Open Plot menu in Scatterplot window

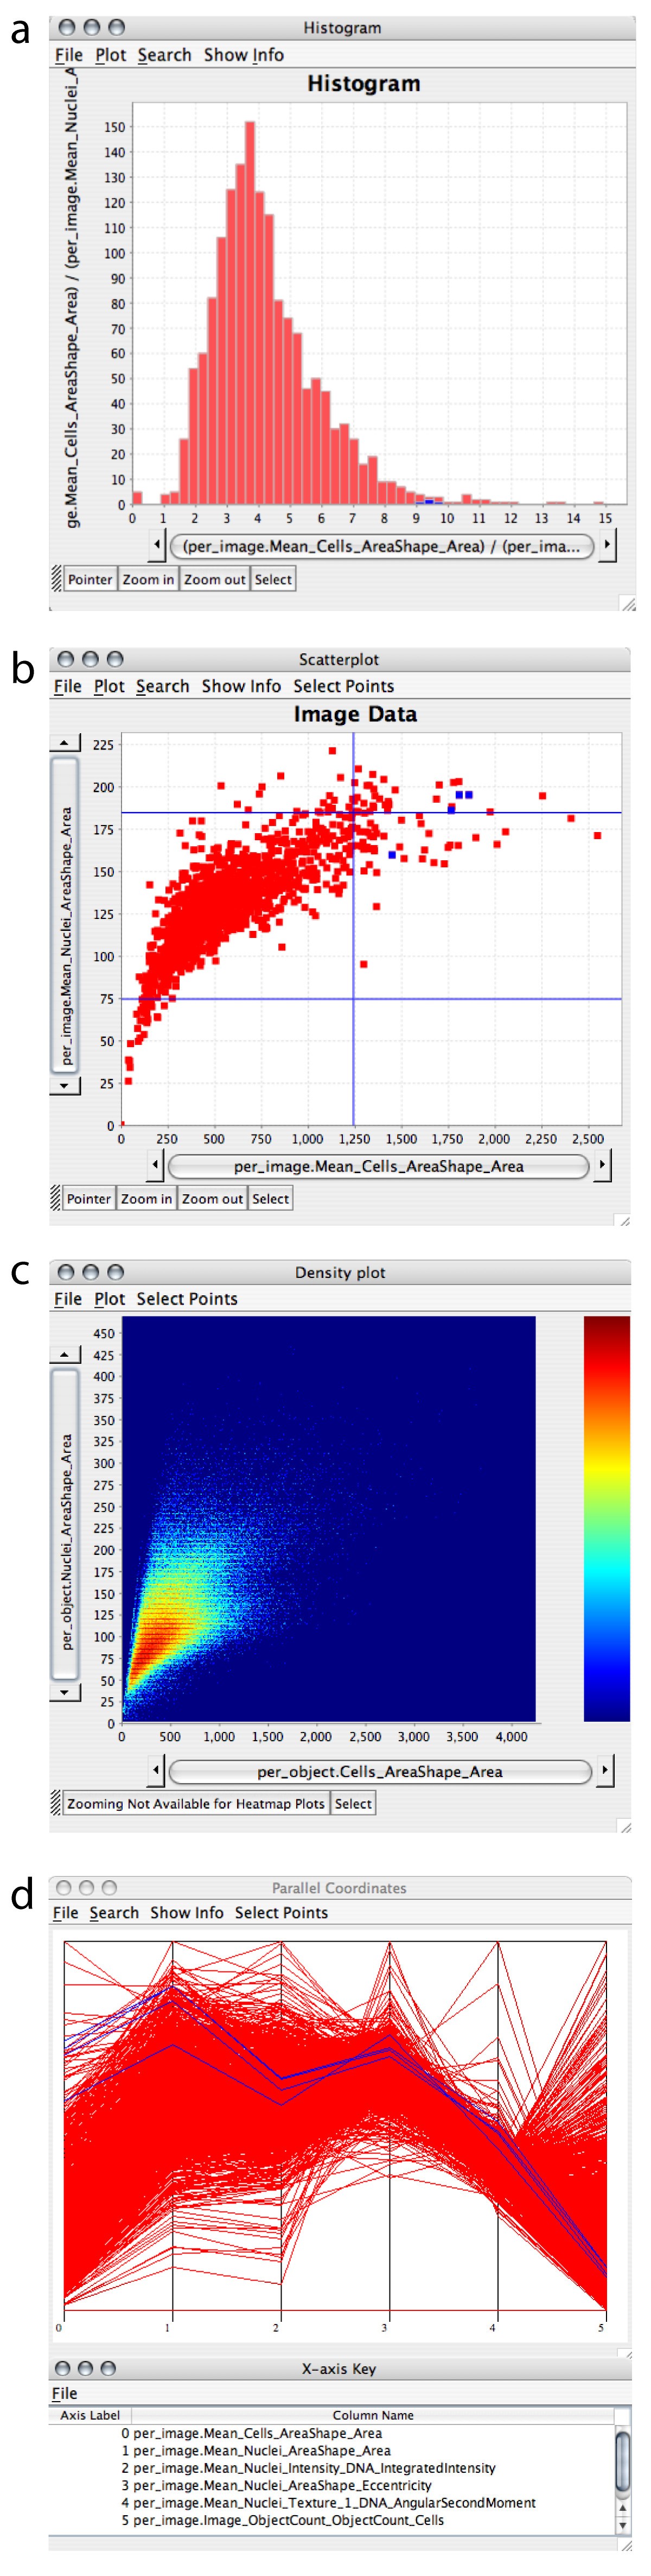click(x=110, y=686)
